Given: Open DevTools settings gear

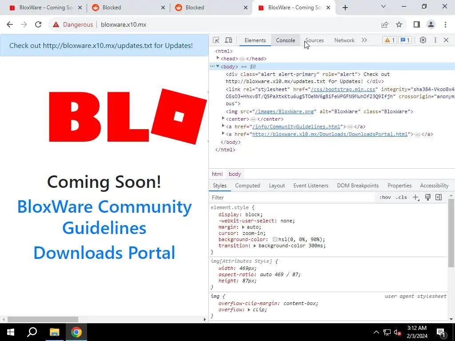Looking at the screenshot, I should coord(423,40).
